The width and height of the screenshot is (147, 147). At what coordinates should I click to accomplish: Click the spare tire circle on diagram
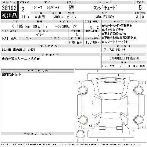pos(80,135)
